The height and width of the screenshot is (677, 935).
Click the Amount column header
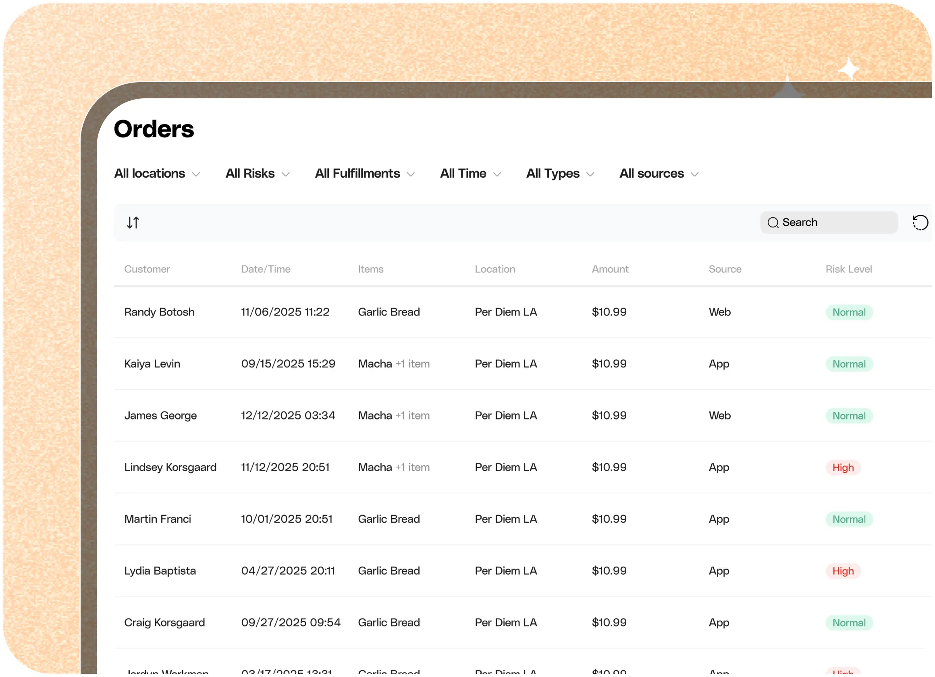[610, 269]
